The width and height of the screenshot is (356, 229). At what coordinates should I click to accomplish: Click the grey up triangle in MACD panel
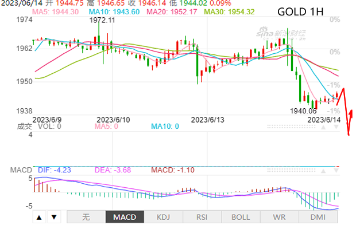click(x=323, y=171)
